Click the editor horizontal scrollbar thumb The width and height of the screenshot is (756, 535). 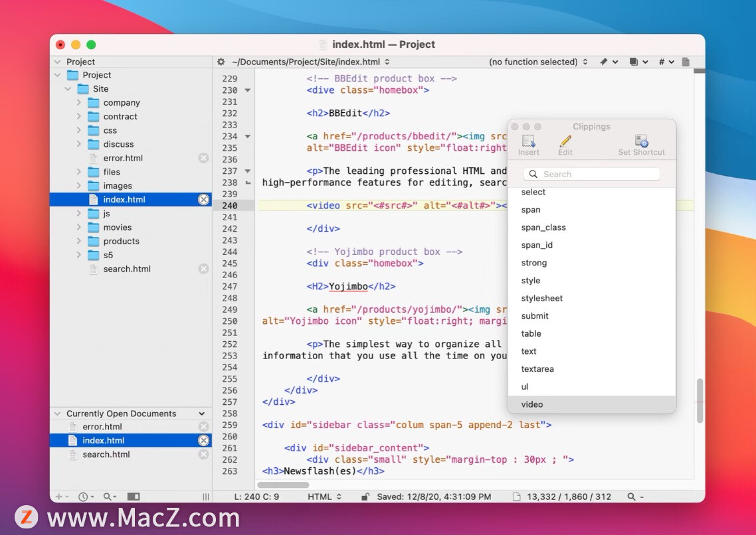coord(283,485)
